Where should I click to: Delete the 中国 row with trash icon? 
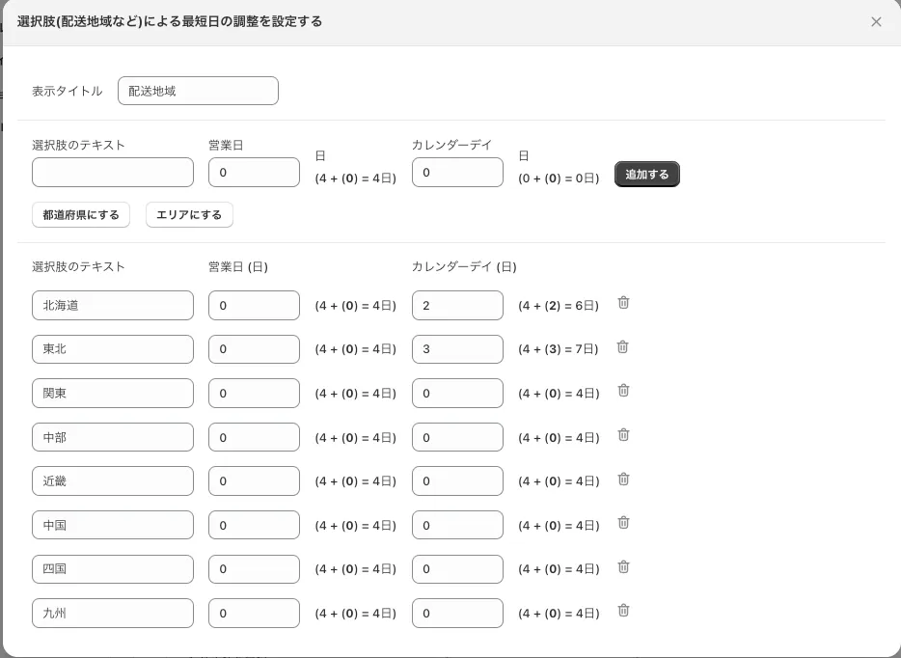point(623,523)
